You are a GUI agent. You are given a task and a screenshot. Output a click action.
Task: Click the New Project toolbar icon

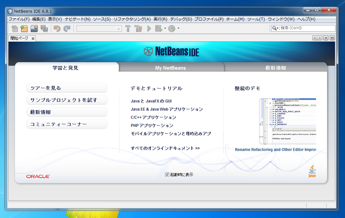[x=24, y=28]
